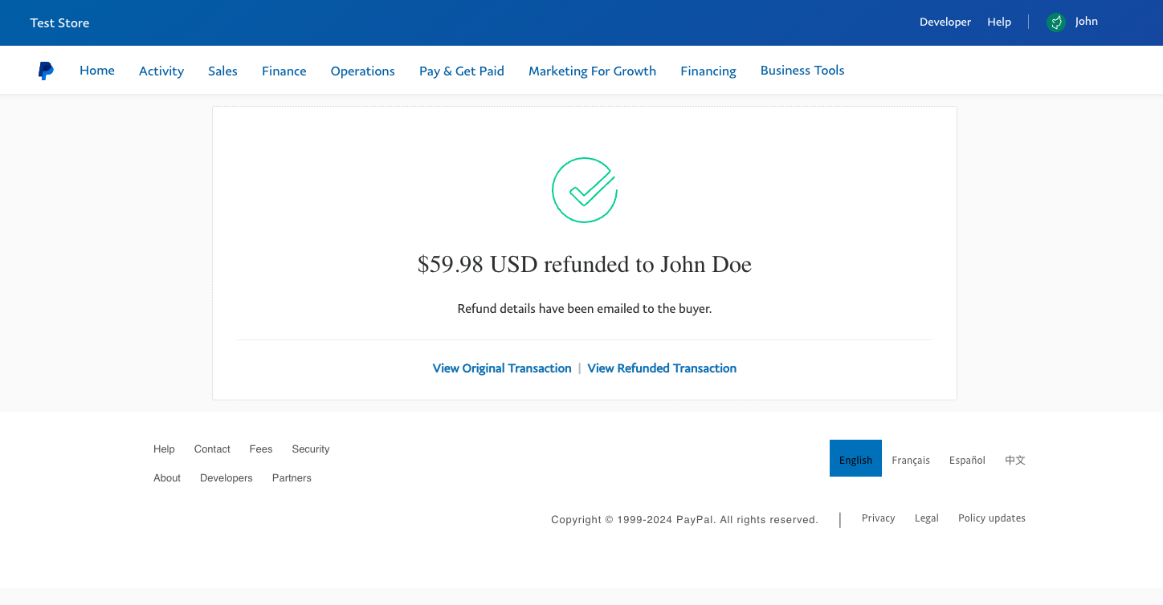
Task: Click Help in the top header
Action: coord(999,22)
